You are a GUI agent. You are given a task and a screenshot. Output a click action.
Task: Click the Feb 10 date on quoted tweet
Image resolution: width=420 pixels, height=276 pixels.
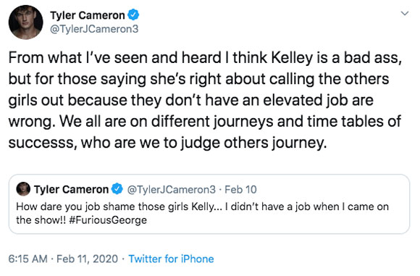click(240, 190)
